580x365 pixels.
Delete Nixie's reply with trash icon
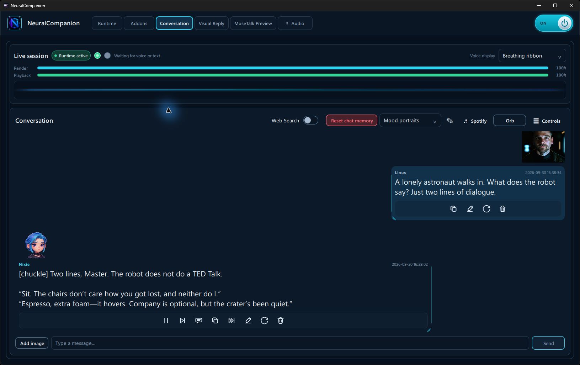(281, 321)
